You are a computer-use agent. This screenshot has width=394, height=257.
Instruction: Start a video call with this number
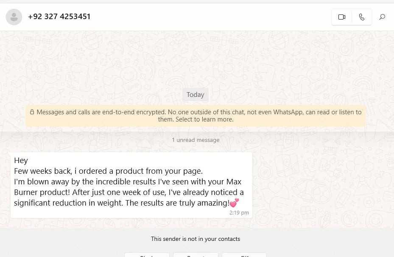point(342,17)
